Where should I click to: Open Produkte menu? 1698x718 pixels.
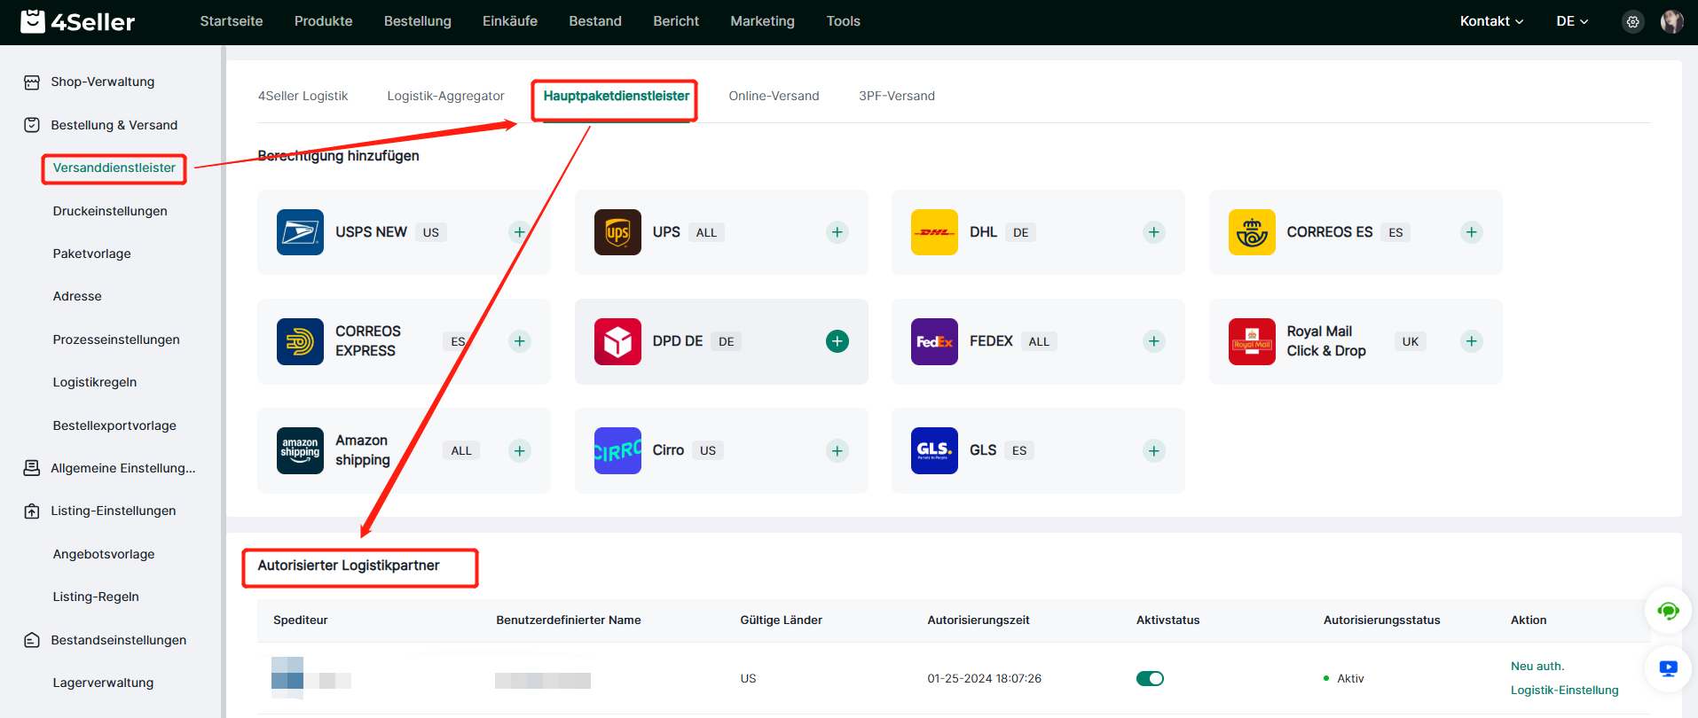tap(323, 21)
